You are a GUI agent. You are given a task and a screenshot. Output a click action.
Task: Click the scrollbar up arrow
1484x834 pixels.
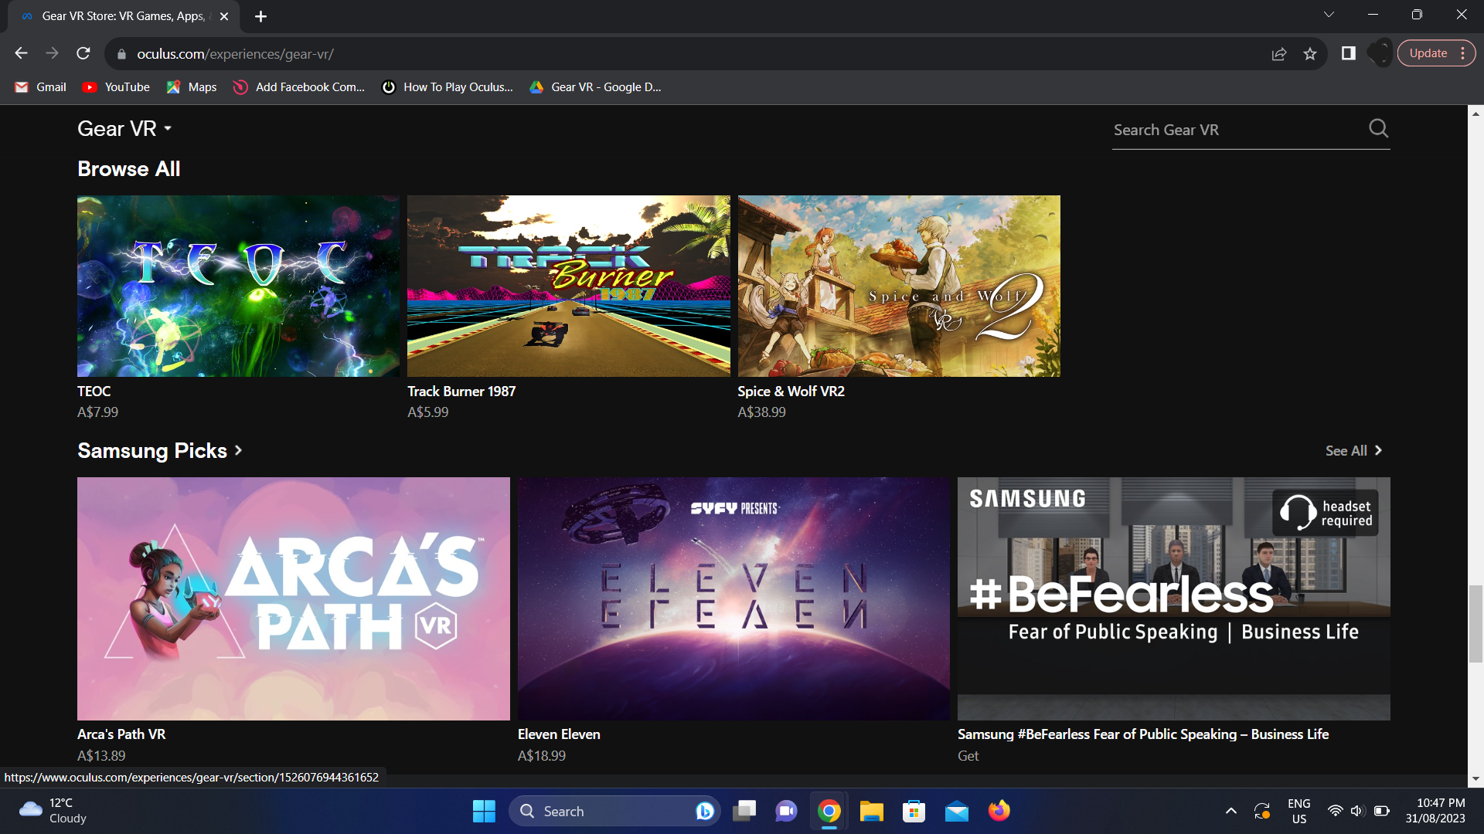point(1475,114)
